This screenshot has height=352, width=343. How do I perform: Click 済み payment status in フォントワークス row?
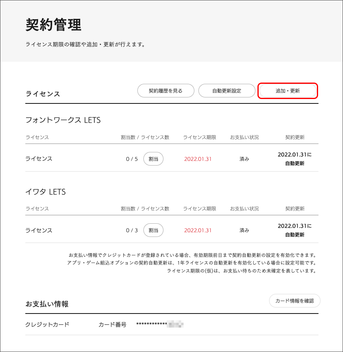coord(244,159)
